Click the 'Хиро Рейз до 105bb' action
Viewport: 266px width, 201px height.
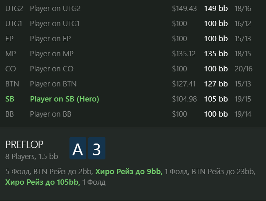coord(42,182)
